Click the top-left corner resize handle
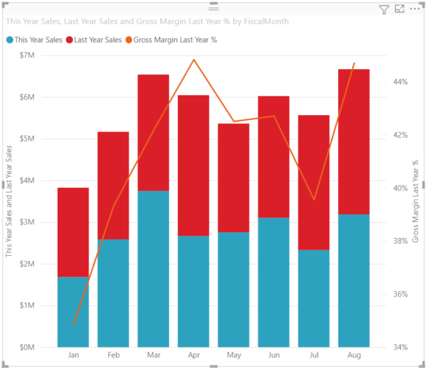The height and width of the screenshot is (369, 427). (x=5, y=5)
